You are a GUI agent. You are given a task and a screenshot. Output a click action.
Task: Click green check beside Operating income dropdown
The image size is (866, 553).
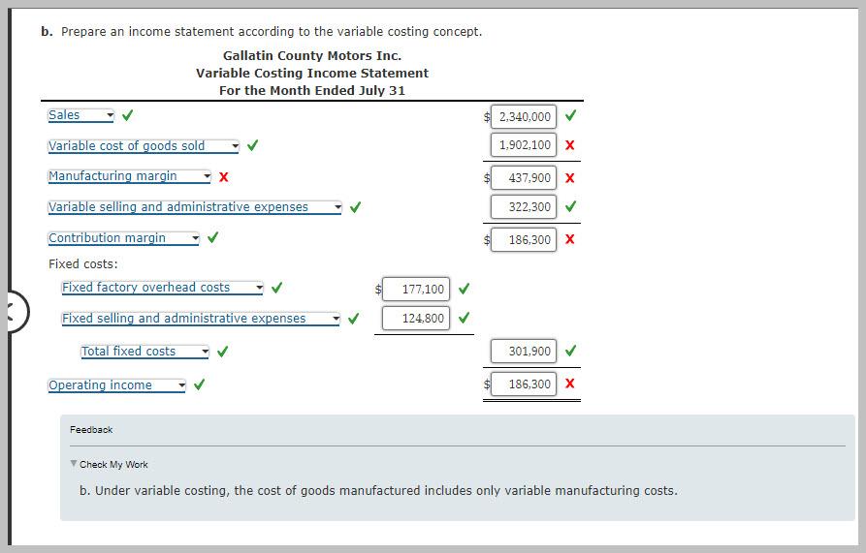coord(200,384)
